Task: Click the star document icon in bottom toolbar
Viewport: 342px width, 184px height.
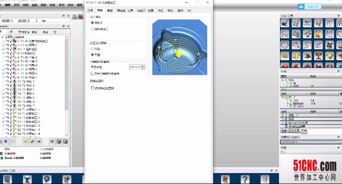Action: pyautogui.click(x=67, y=179)
